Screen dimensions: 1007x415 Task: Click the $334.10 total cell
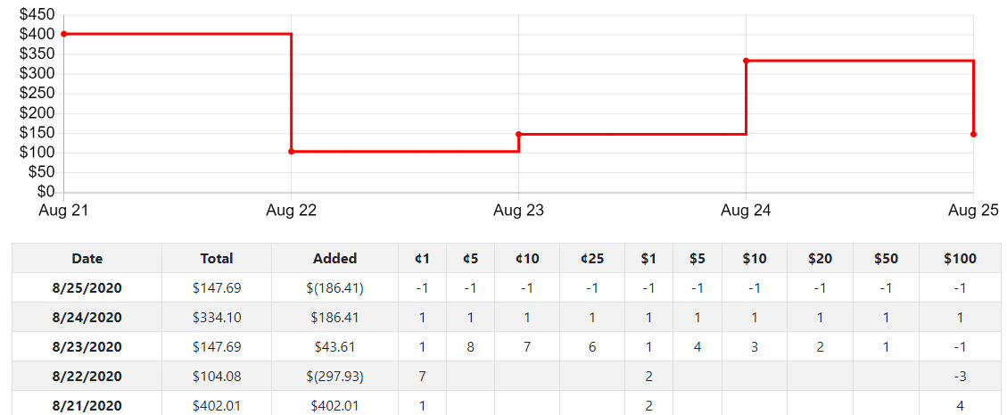click(x=217, y=318)
